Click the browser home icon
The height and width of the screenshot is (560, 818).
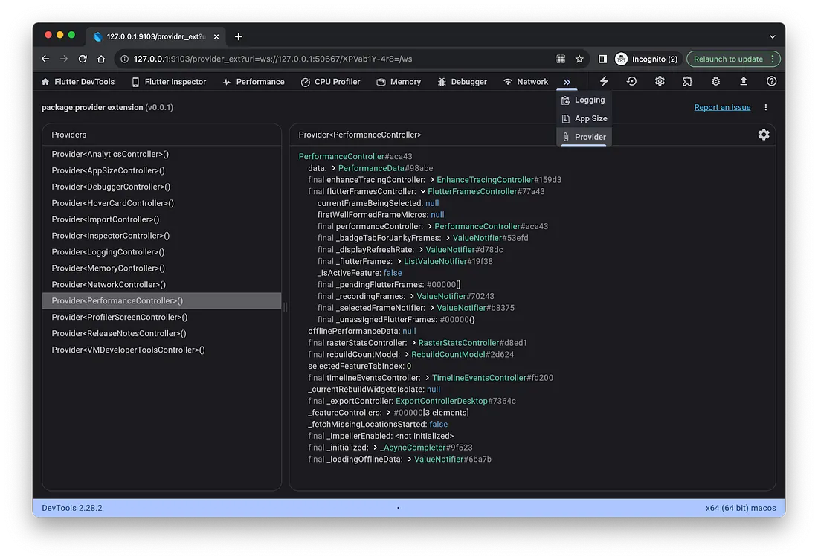coord(101,59)
